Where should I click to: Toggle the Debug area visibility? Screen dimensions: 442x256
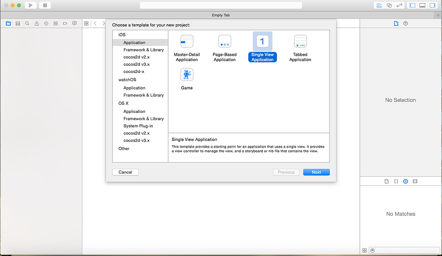pos(423,5)
